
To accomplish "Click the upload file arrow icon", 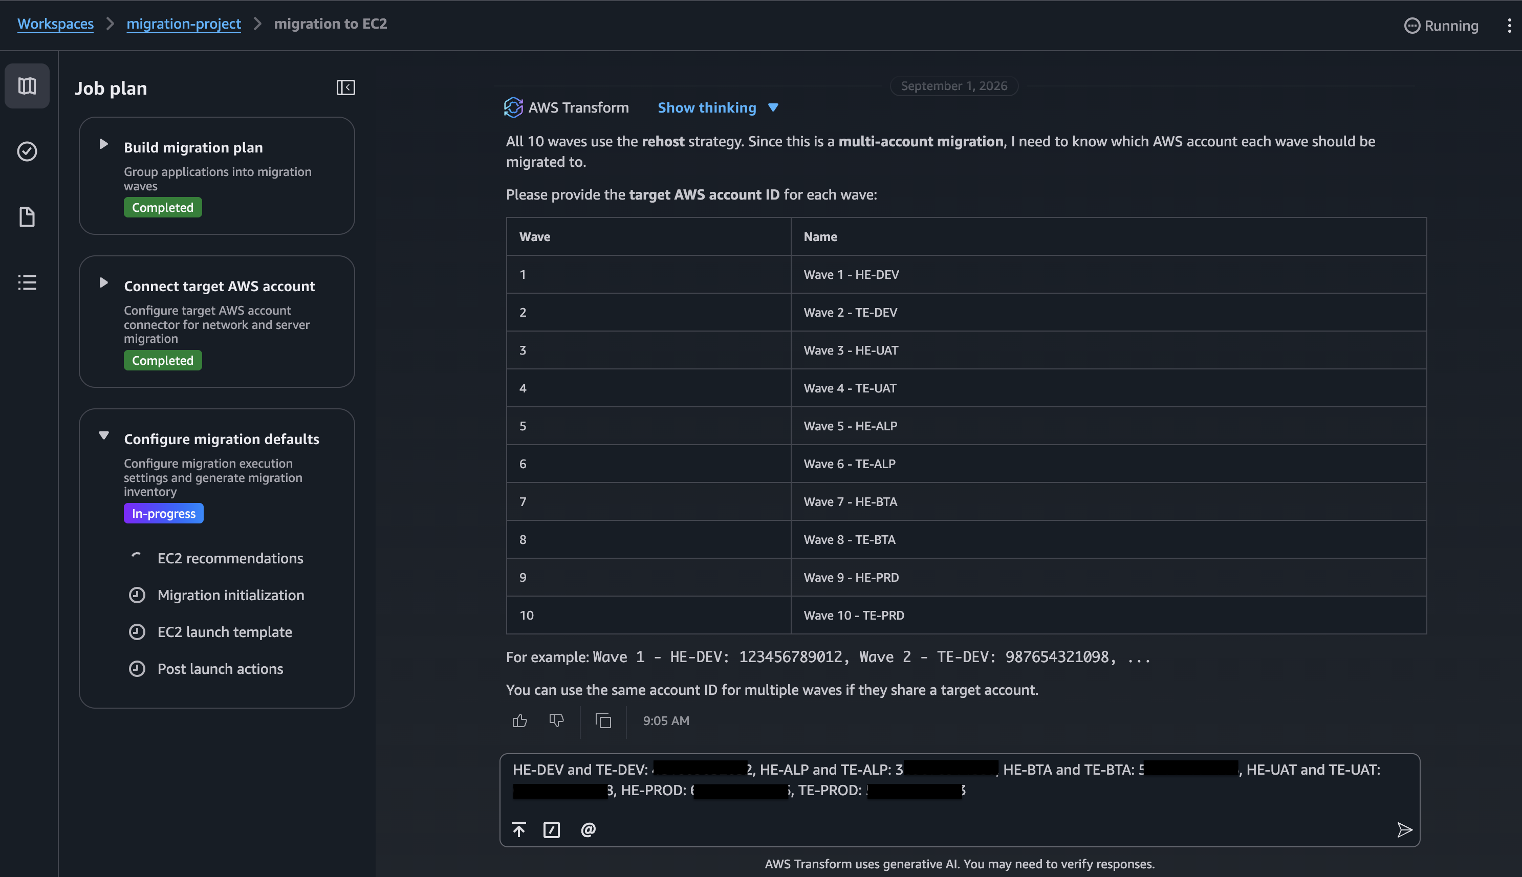I will (x=518, y=829).
